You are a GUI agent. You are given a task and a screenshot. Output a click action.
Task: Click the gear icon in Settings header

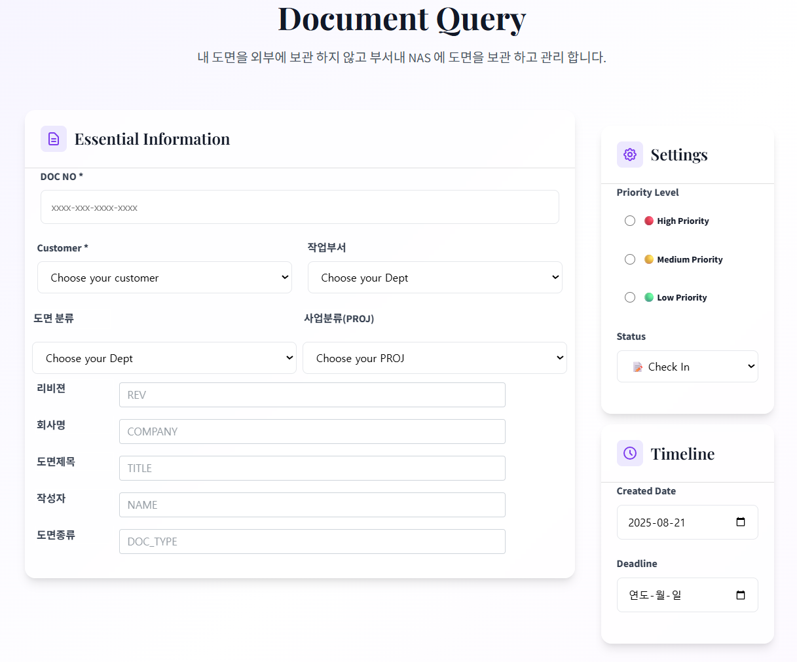[x=630, y=155]
